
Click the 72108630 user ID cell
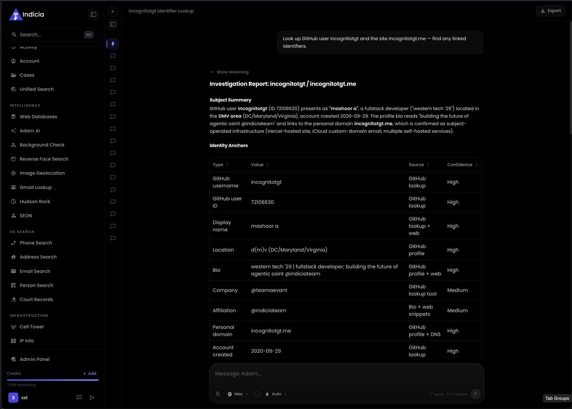point(262,202)
